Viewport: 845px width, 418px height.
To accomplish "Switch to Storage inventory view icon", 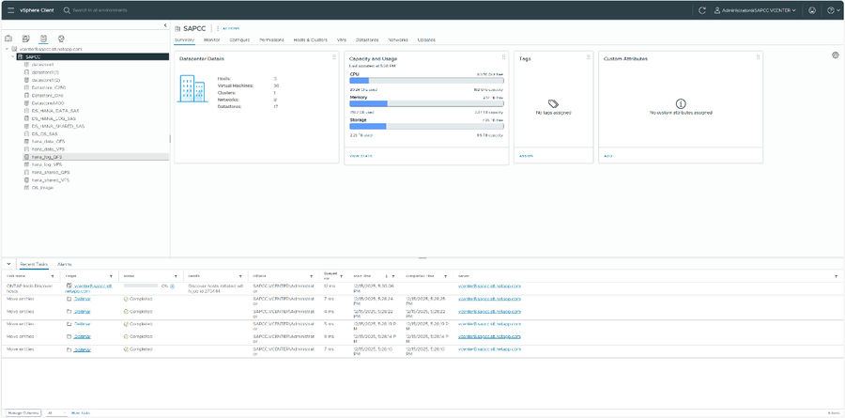I will (43, 39).
